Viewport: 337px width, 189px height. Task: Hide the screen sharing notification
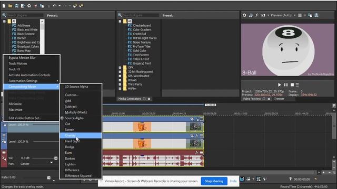point(233,181)
